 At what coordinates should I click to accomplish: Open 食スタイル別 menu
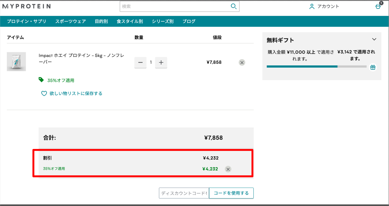pos(130,21)
